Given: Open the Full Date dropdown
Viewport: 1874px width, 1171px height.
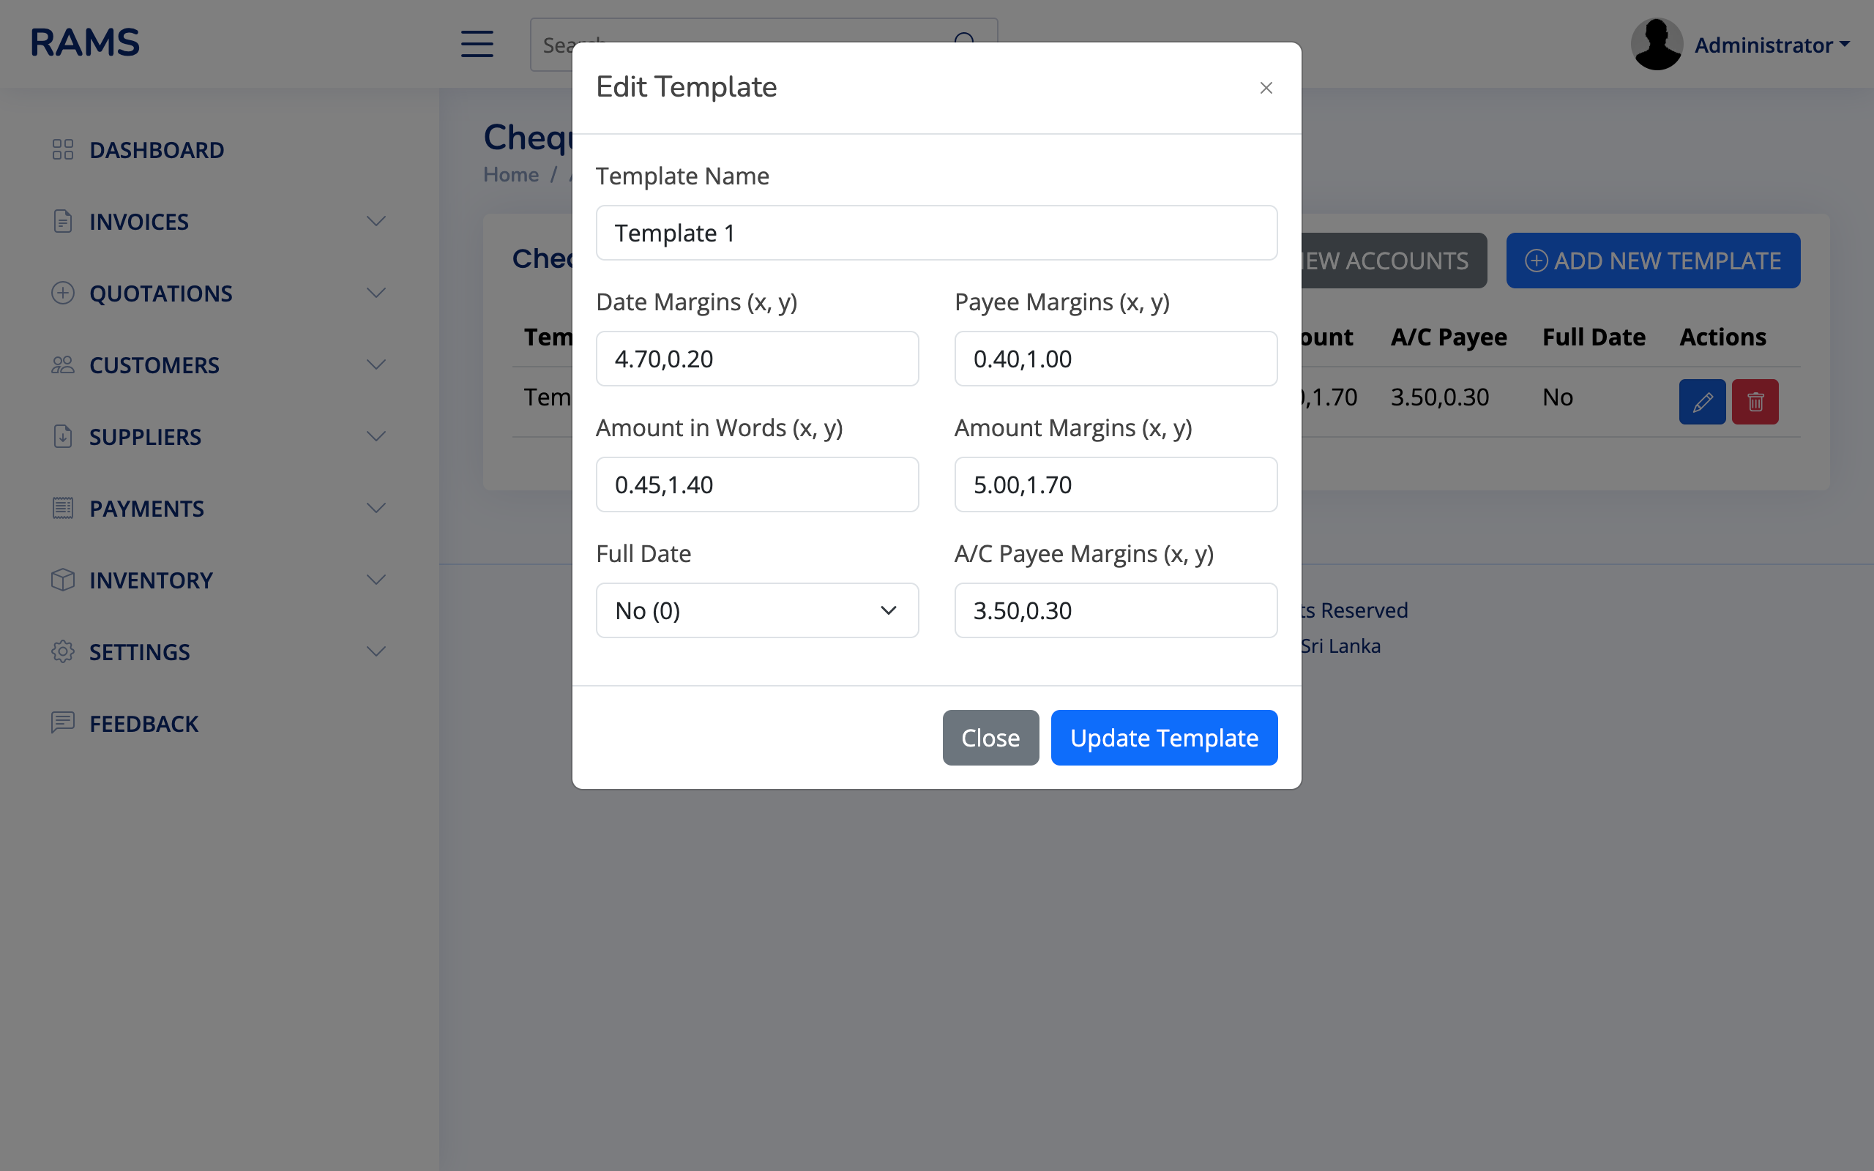Looking at the screenshot, I should coord(757,610).
